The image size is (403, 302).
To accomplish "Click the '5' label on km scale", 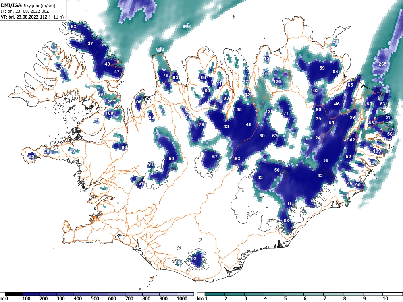I will click(x=285, y=298).
